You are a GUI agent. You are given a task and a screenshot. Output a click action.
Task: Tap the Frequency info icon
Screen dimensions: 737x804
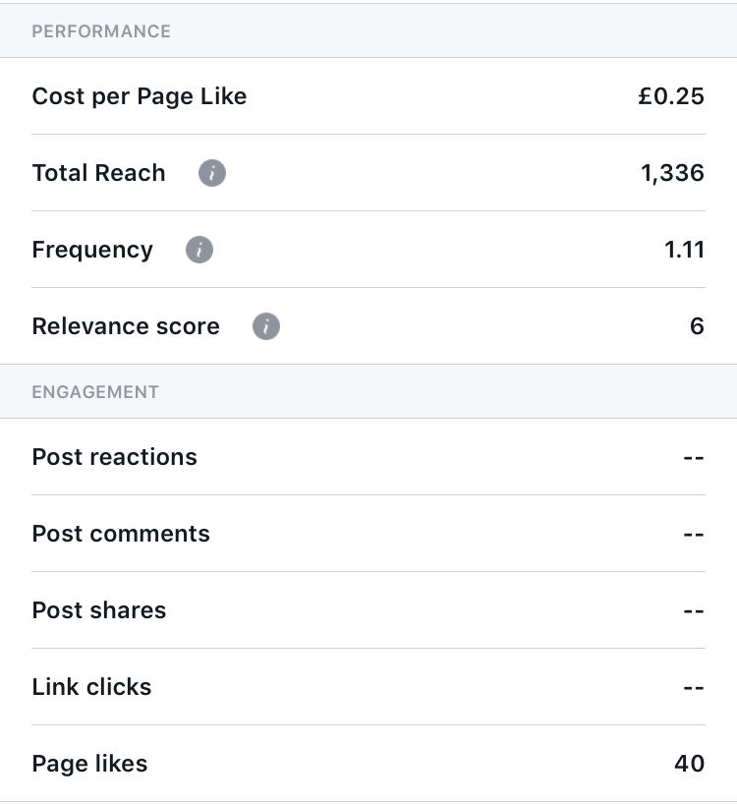coord(199,250)
